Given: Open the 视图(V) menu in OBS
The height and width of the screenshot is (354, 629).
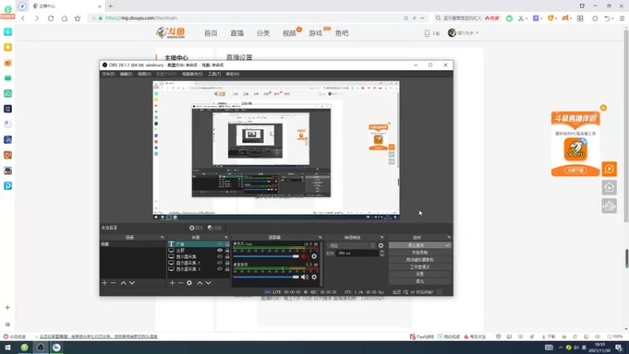Looking at the screenshot, I should click(x=144, y=74).
